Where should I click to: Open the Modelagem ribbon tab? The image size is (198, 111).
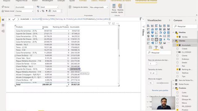click(48, 1)
